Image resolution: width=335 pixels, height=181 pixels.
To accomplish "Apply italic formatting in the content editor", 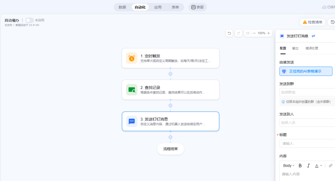I will pos(308,166).
